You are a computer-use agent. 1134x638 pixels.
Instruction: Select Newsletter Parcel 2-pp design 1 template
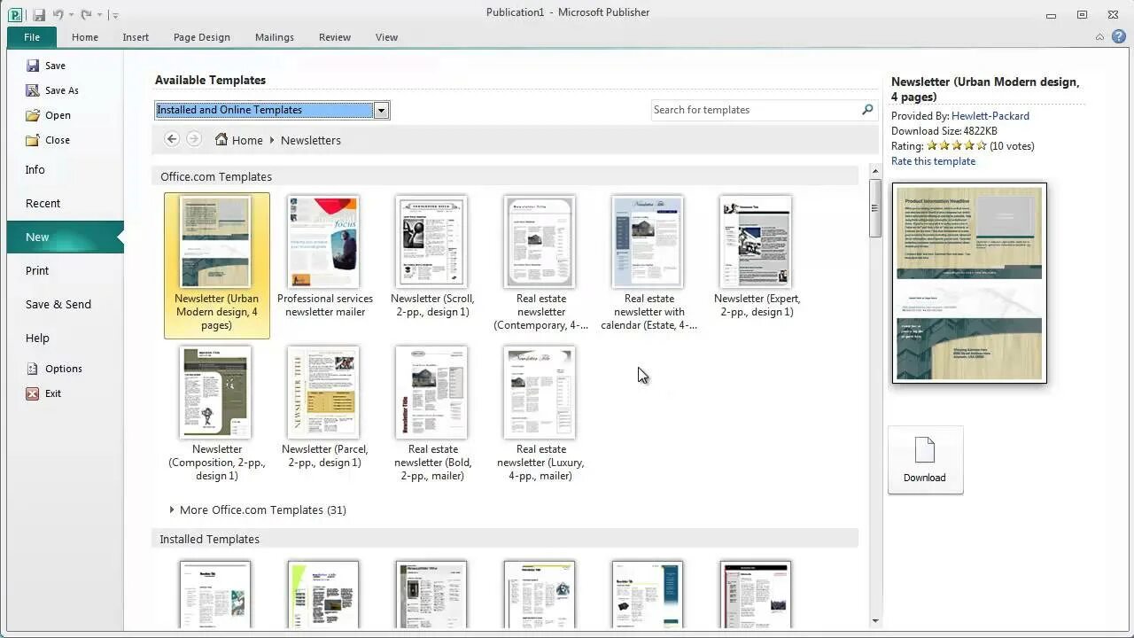[324, 408]
